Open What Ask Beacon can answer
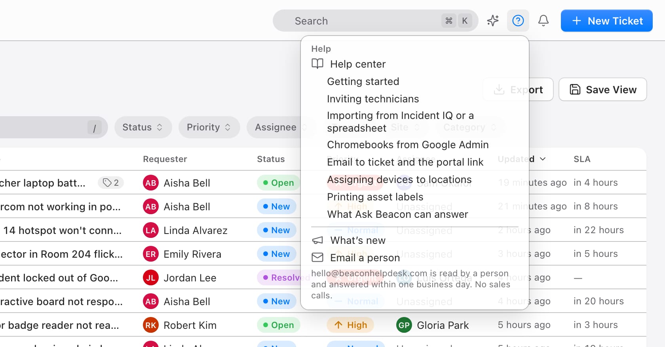665x347 pixels. click(x=397, y=214)
